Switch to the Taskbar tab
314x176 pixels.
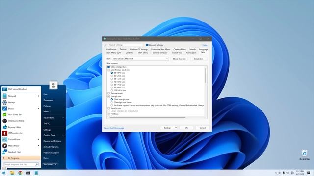click(x=123, y=49)
